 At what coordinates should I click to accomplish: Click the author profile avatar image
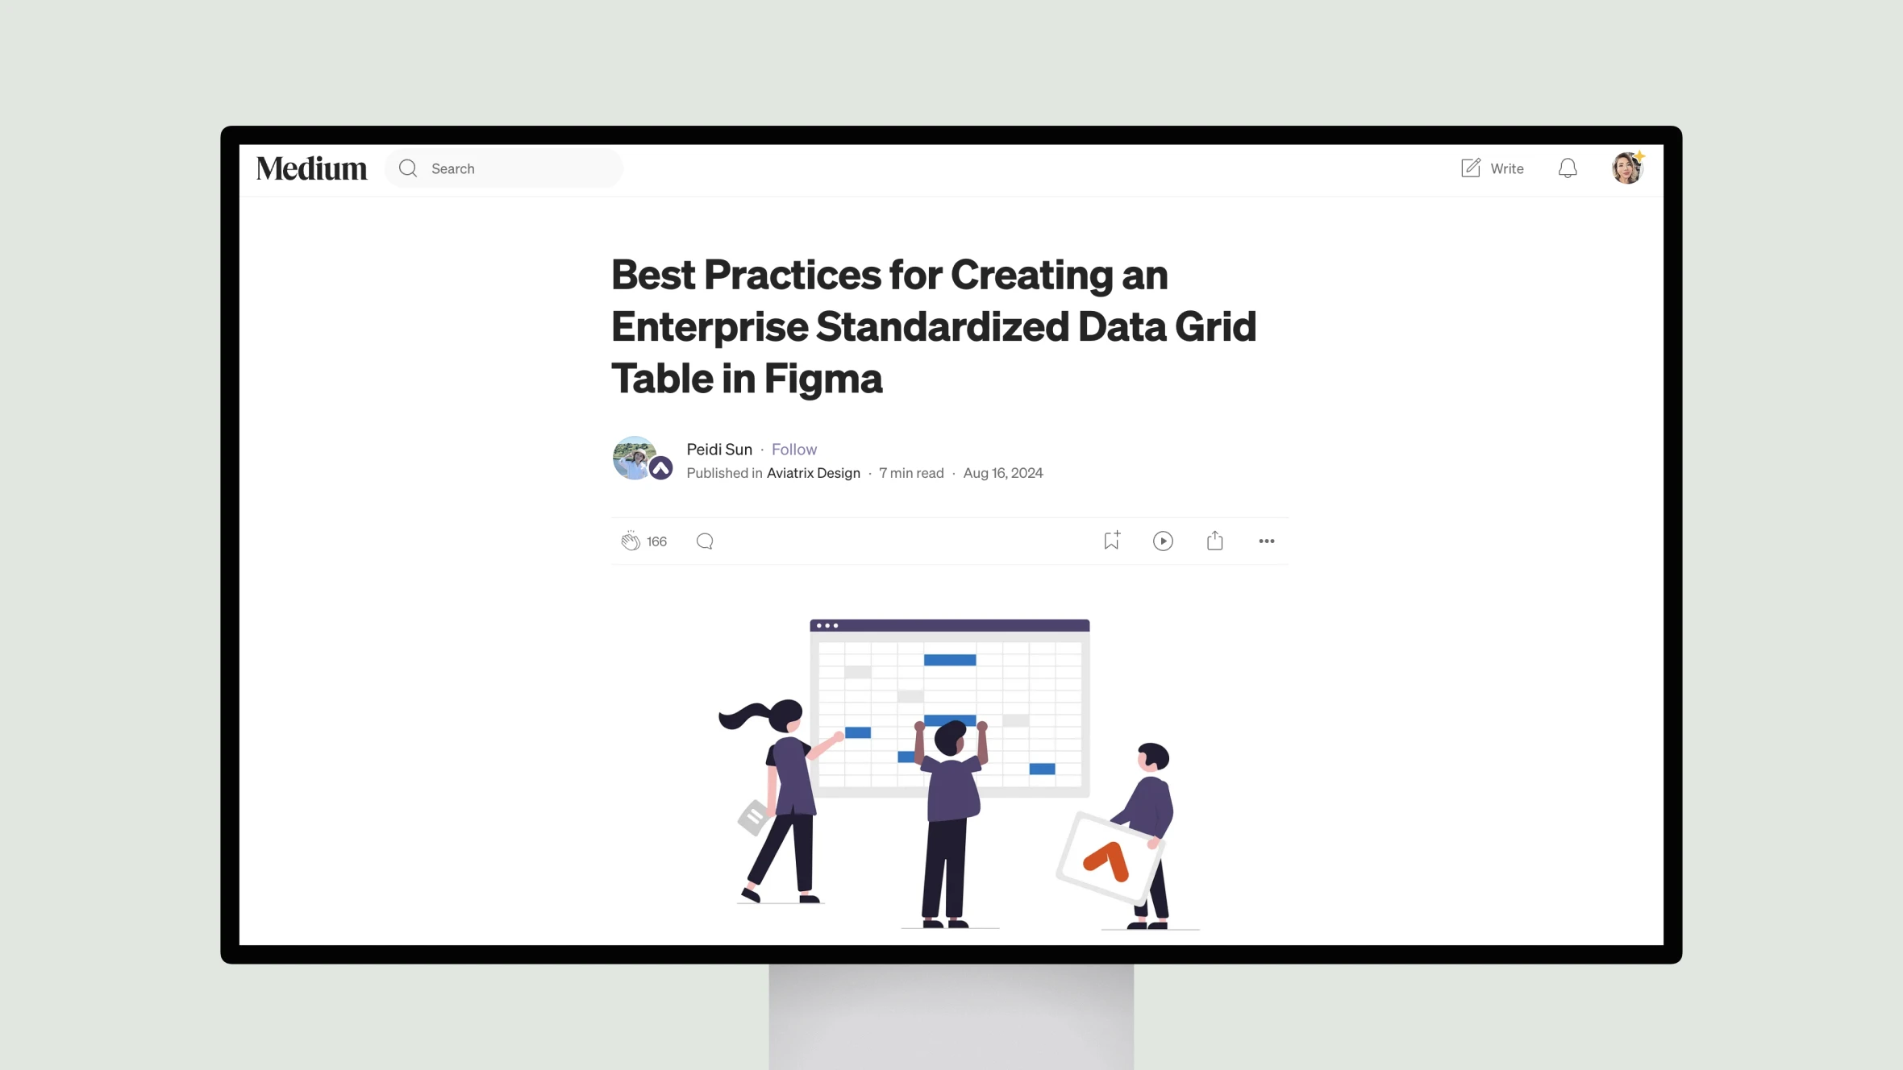[634, 458]
